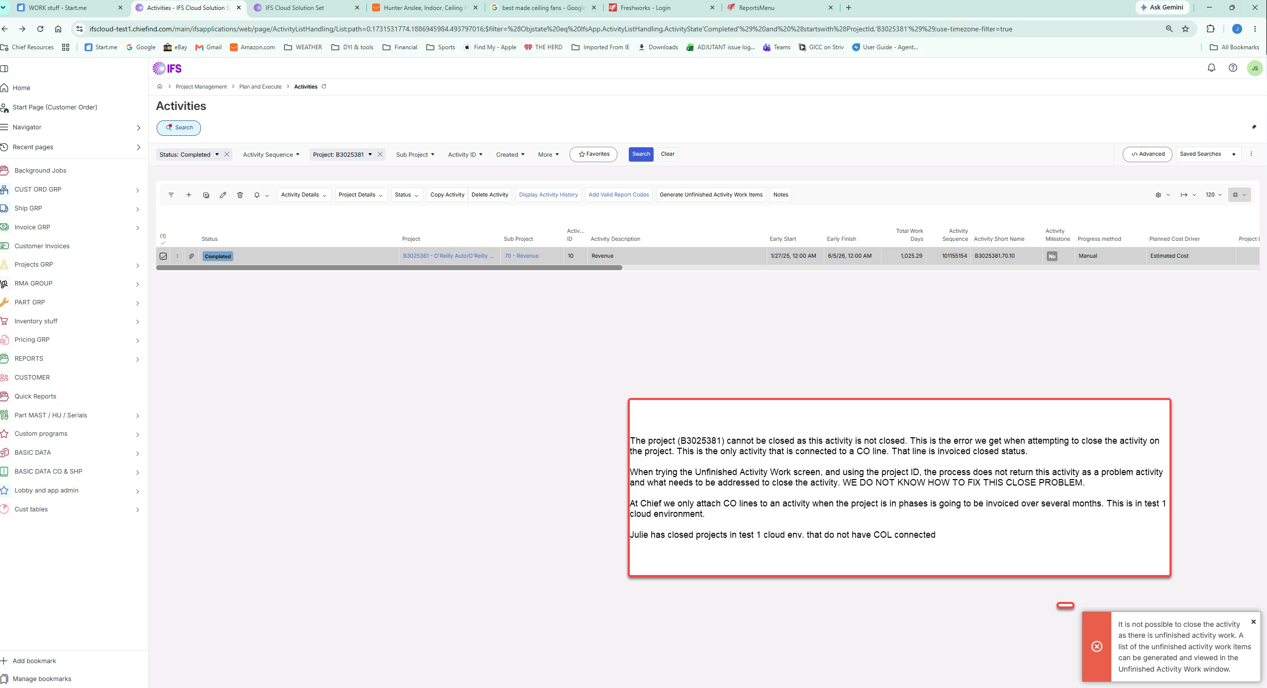
Task: Open the Sub Project filter dropdown
Action: tap(415, 155)
